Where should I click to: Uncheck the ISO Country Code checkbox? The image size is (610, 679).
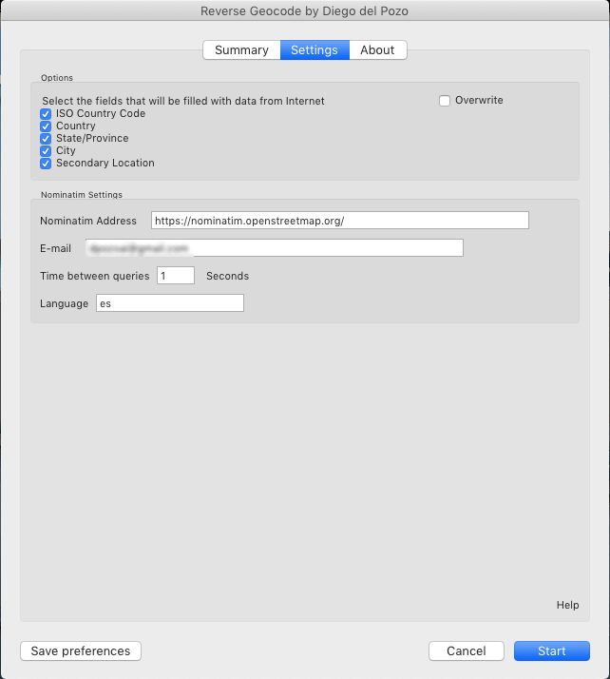click(x=46, y=114)
